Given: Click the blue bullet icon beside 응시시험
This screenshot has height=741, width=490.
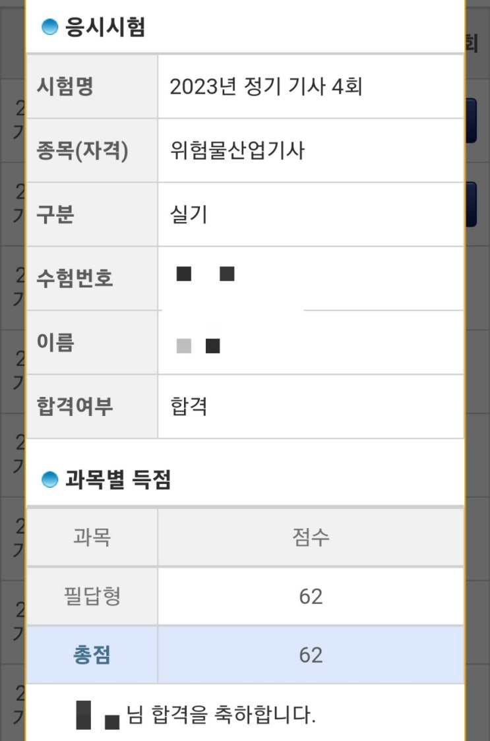Looking at the screenshot, I should click(49, 28).
